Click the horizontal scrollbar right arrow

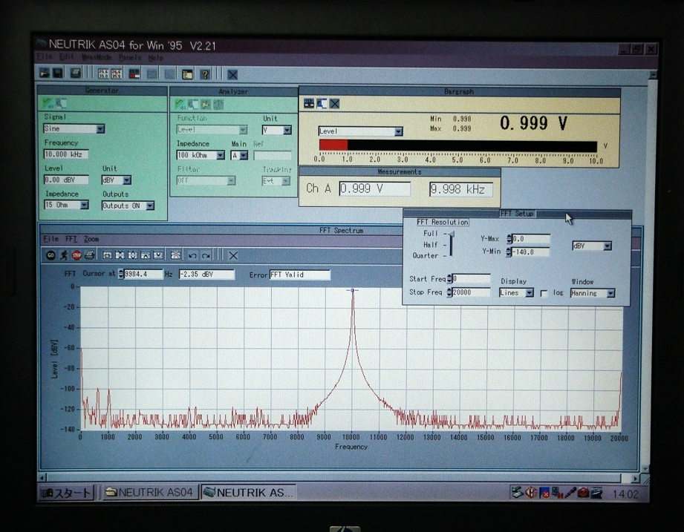[635, 478]
